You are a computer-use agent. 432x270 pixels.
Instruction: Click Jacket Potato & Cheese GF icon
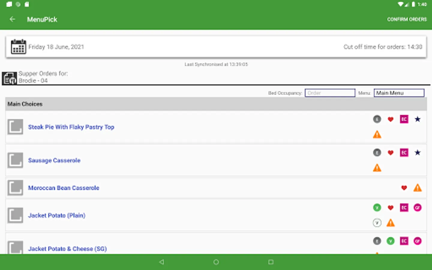(418, 241)
